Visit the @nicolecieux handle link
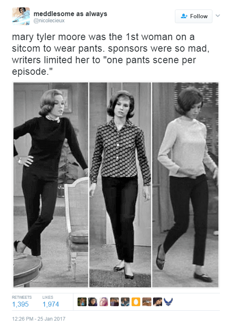The image size is (231, 326). tap(49, 21)
